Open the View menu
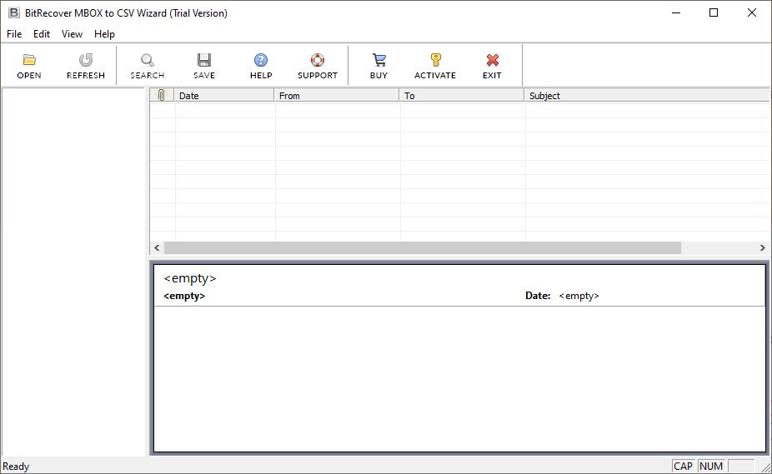 pyautogui.click(x=72, y=34)
